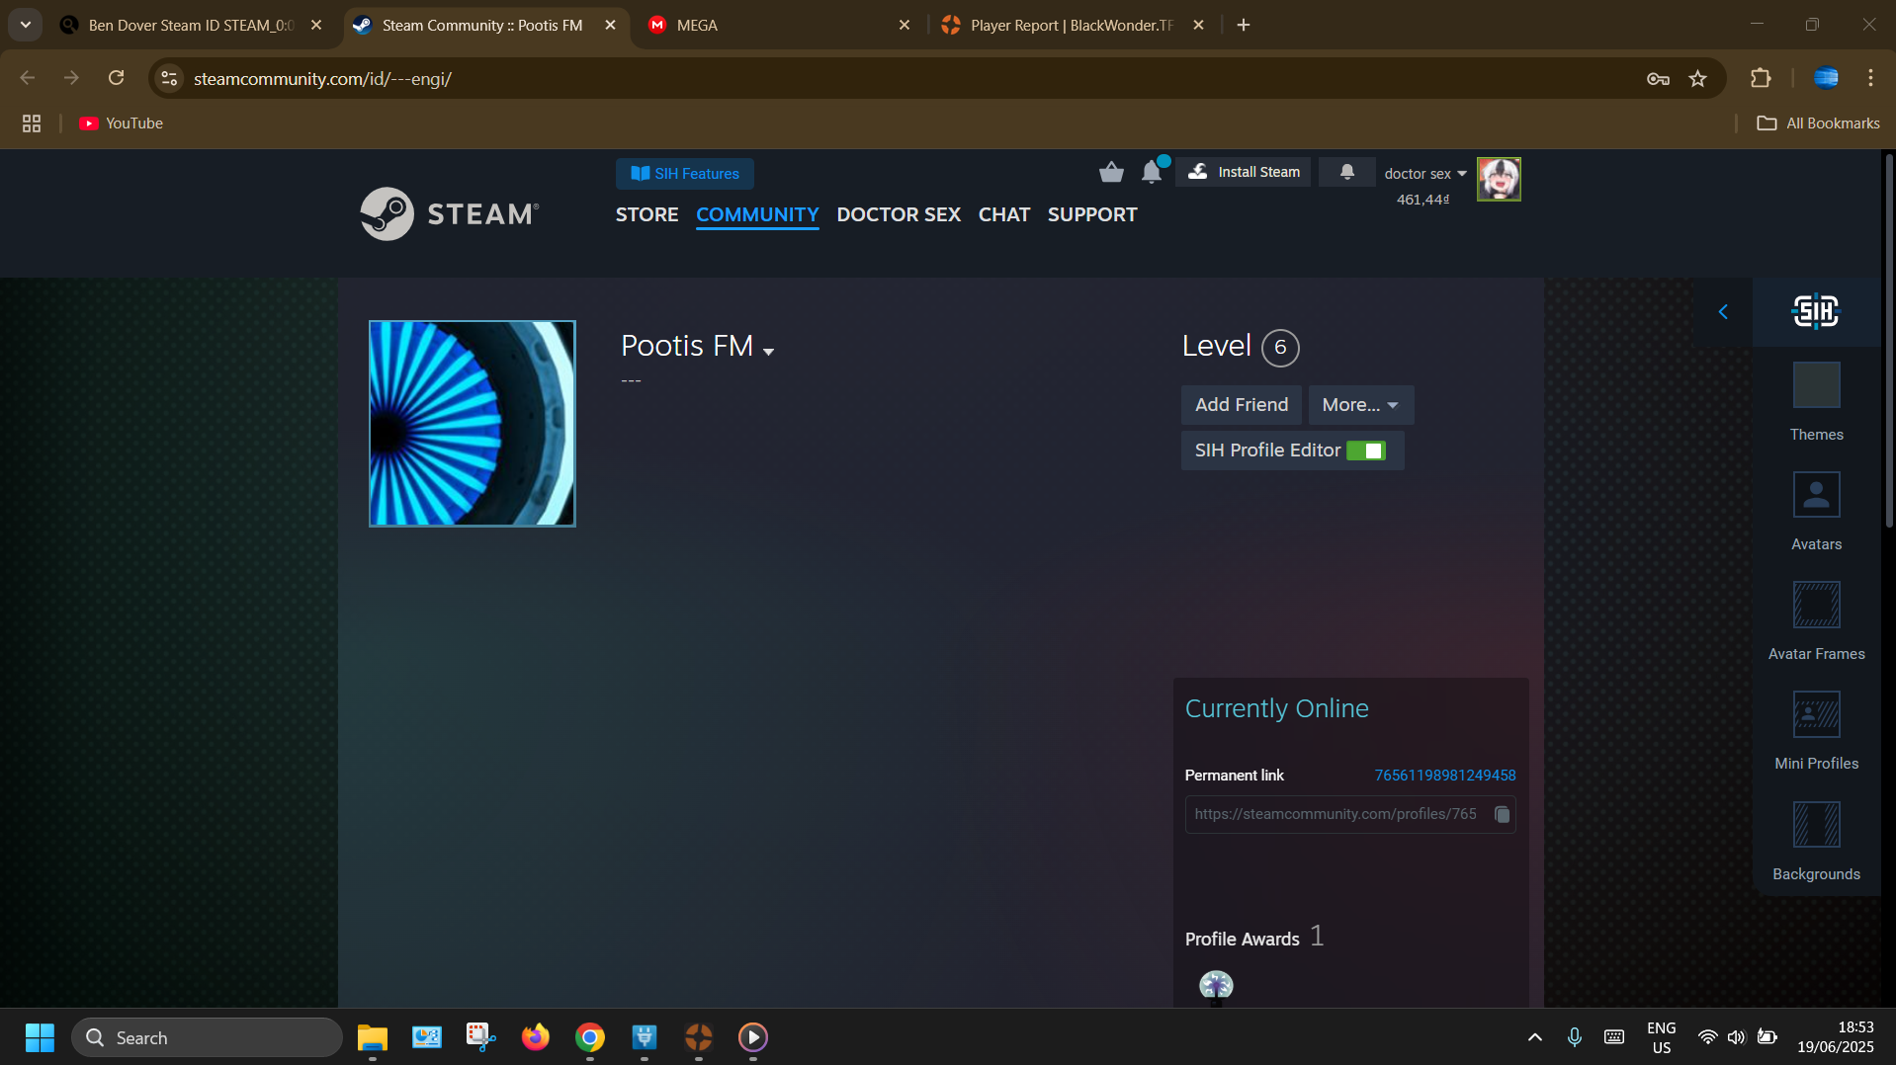Expand the More... dropdown
Screen dimensions: 1896x1065
click(1360, 405)
